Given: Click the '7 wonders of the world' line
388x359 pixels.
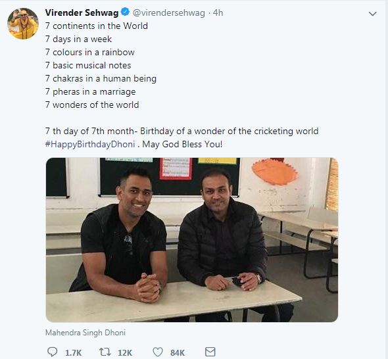Looking at the screenshot, I should coord(92,105).
